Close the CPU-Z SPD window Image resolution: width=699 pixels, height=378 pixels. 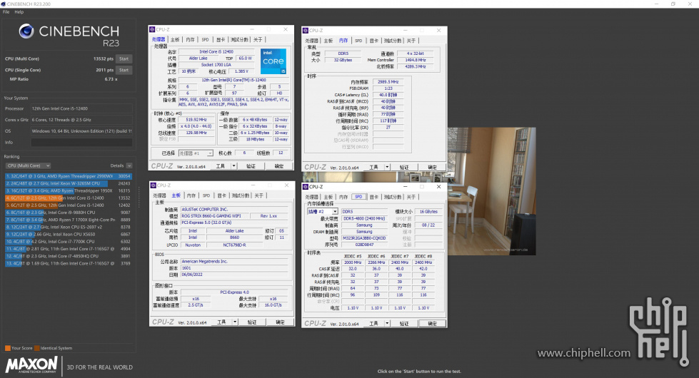(438, 187)
